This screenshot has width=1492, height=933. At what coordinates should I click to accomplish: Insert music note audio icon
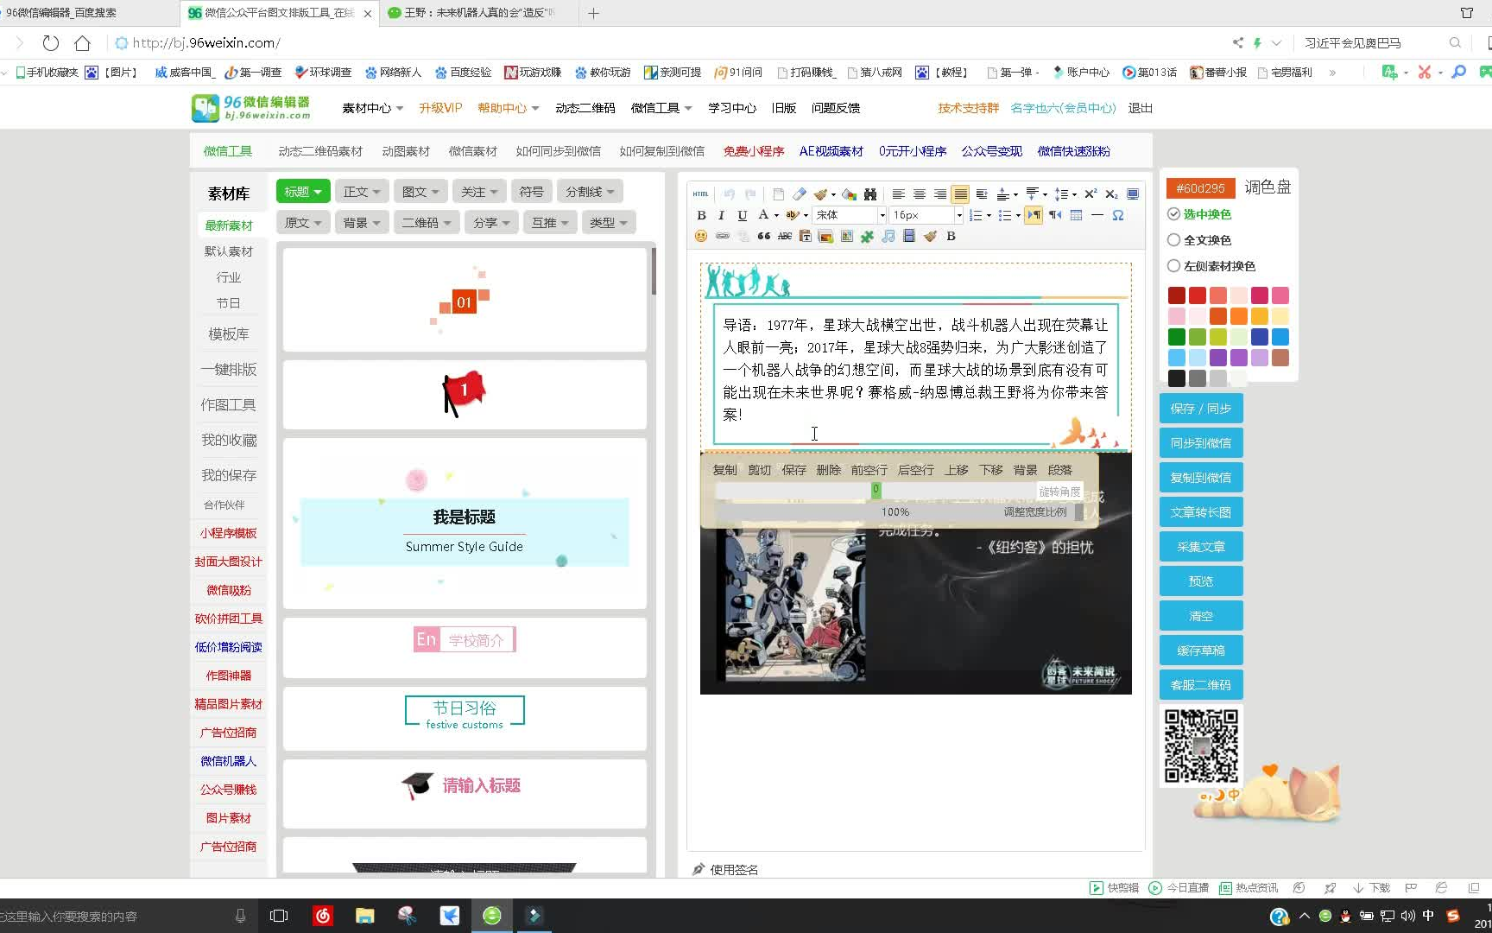point(888,236)
